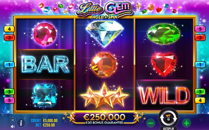Click the bet amount €250.00
The image size is (209, 130).
click(x=49, y=125)
